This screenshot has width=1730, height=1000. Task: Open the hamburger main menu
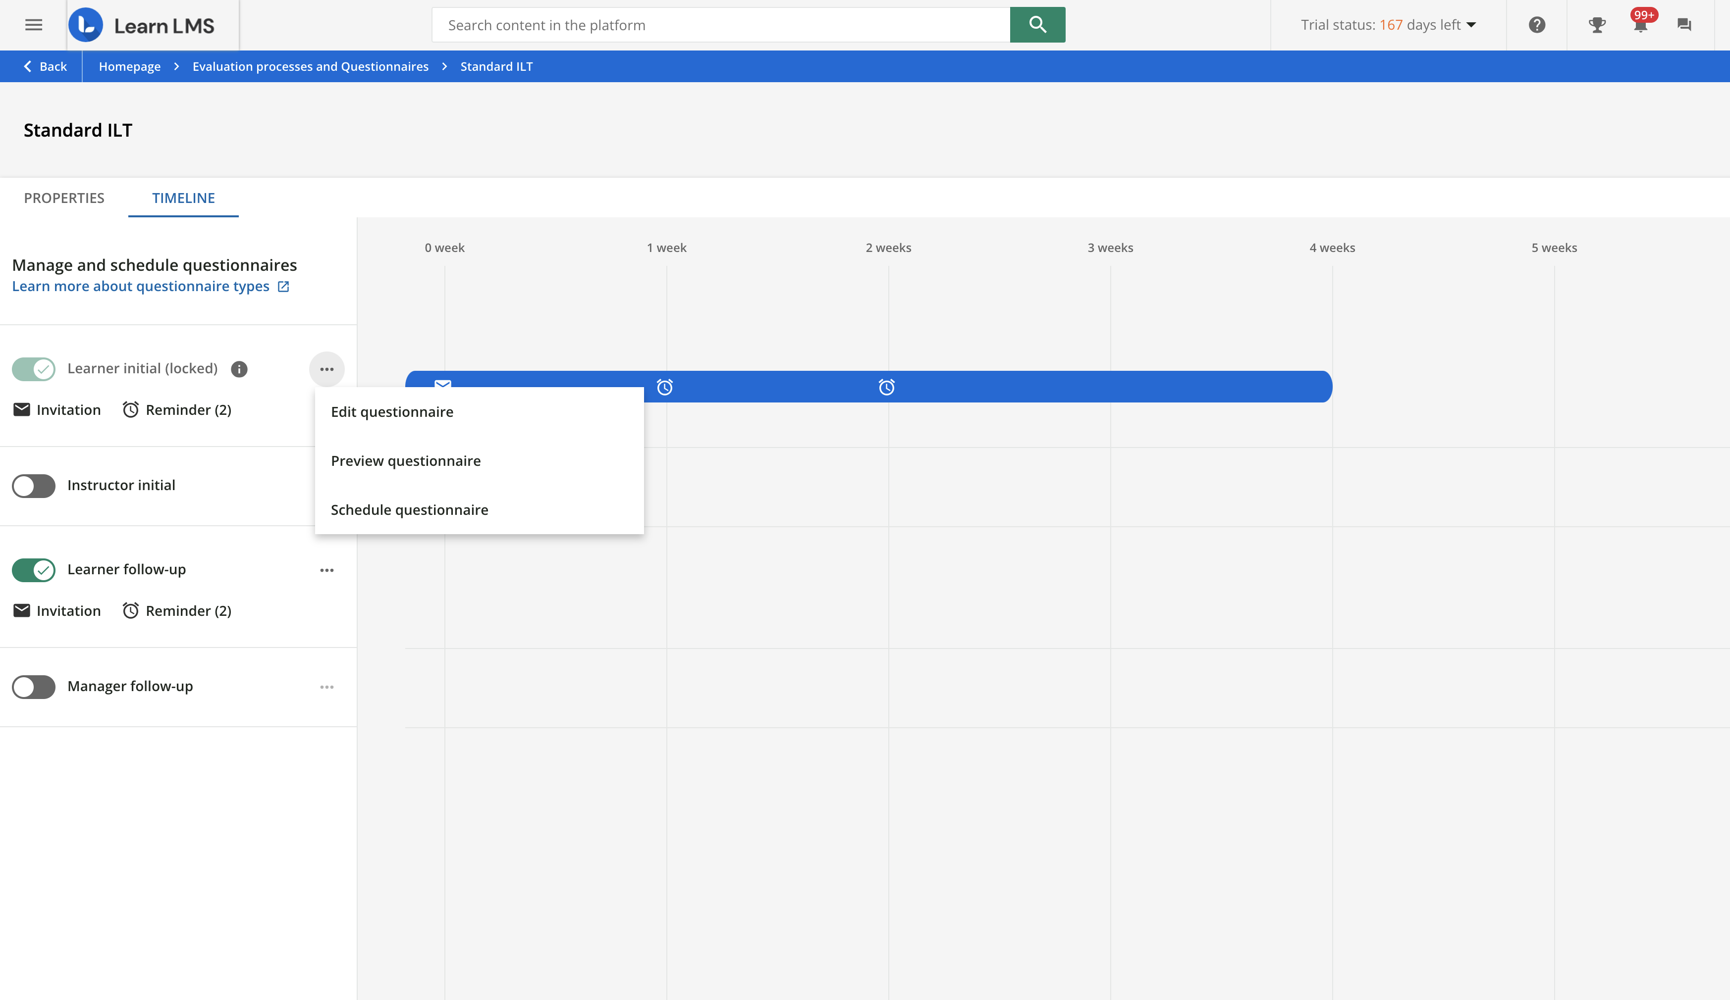click(x=34, y=25)
